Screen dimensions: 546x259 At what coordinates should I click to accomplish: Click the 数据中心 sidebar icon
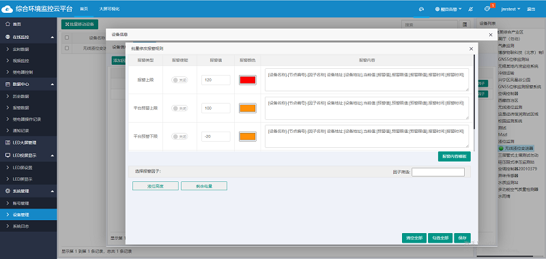[x=8, y=84]
